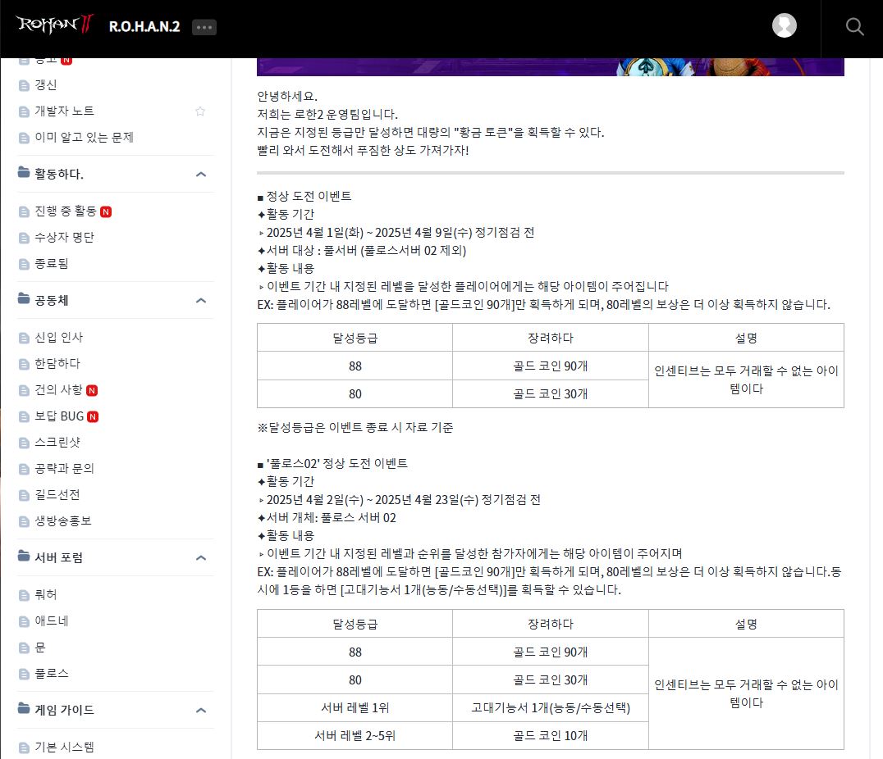Screen dimensions: 883x759
Task: Open 진행 중 활동 board
Action: 66,211
